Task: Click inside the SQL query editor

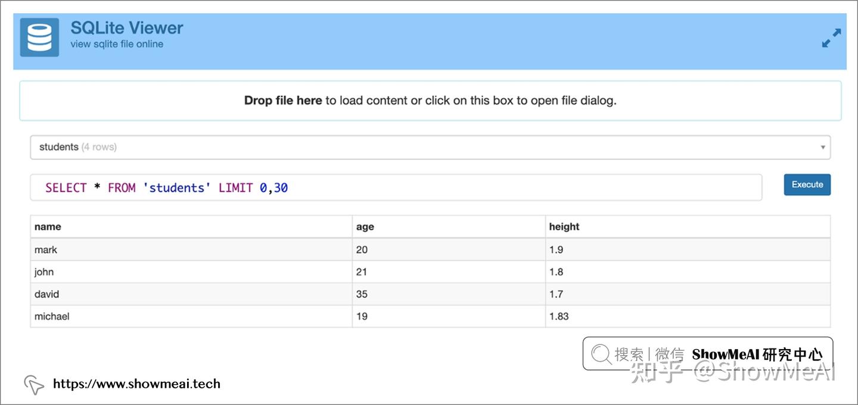Action: (x=396, y=187)
